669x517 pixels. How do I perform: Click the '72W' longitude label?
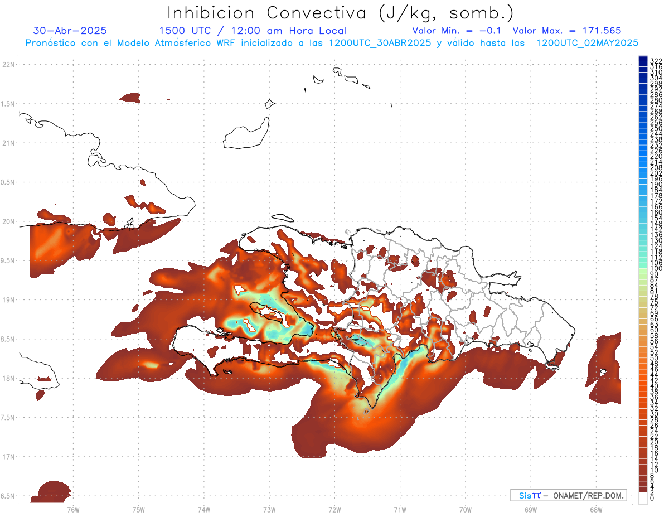coord(334,509)
